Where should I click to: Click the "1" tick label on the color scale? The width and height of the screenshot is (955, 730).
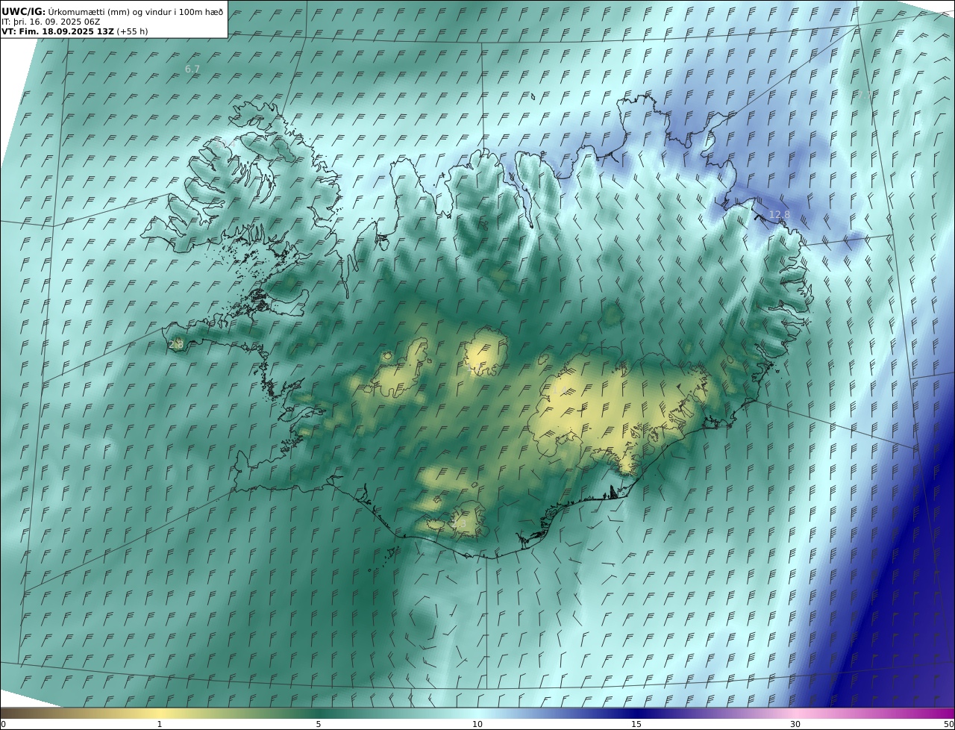coord(160,724)
